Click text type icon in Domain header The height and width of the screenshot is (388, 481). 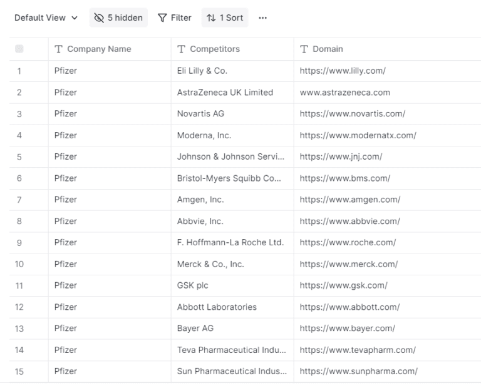[304, 49]
